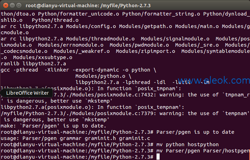Click the text 'libpython2.7.a -lpthread -ldl'
Viewport: 250px width, 160px height.
(120, 82)
